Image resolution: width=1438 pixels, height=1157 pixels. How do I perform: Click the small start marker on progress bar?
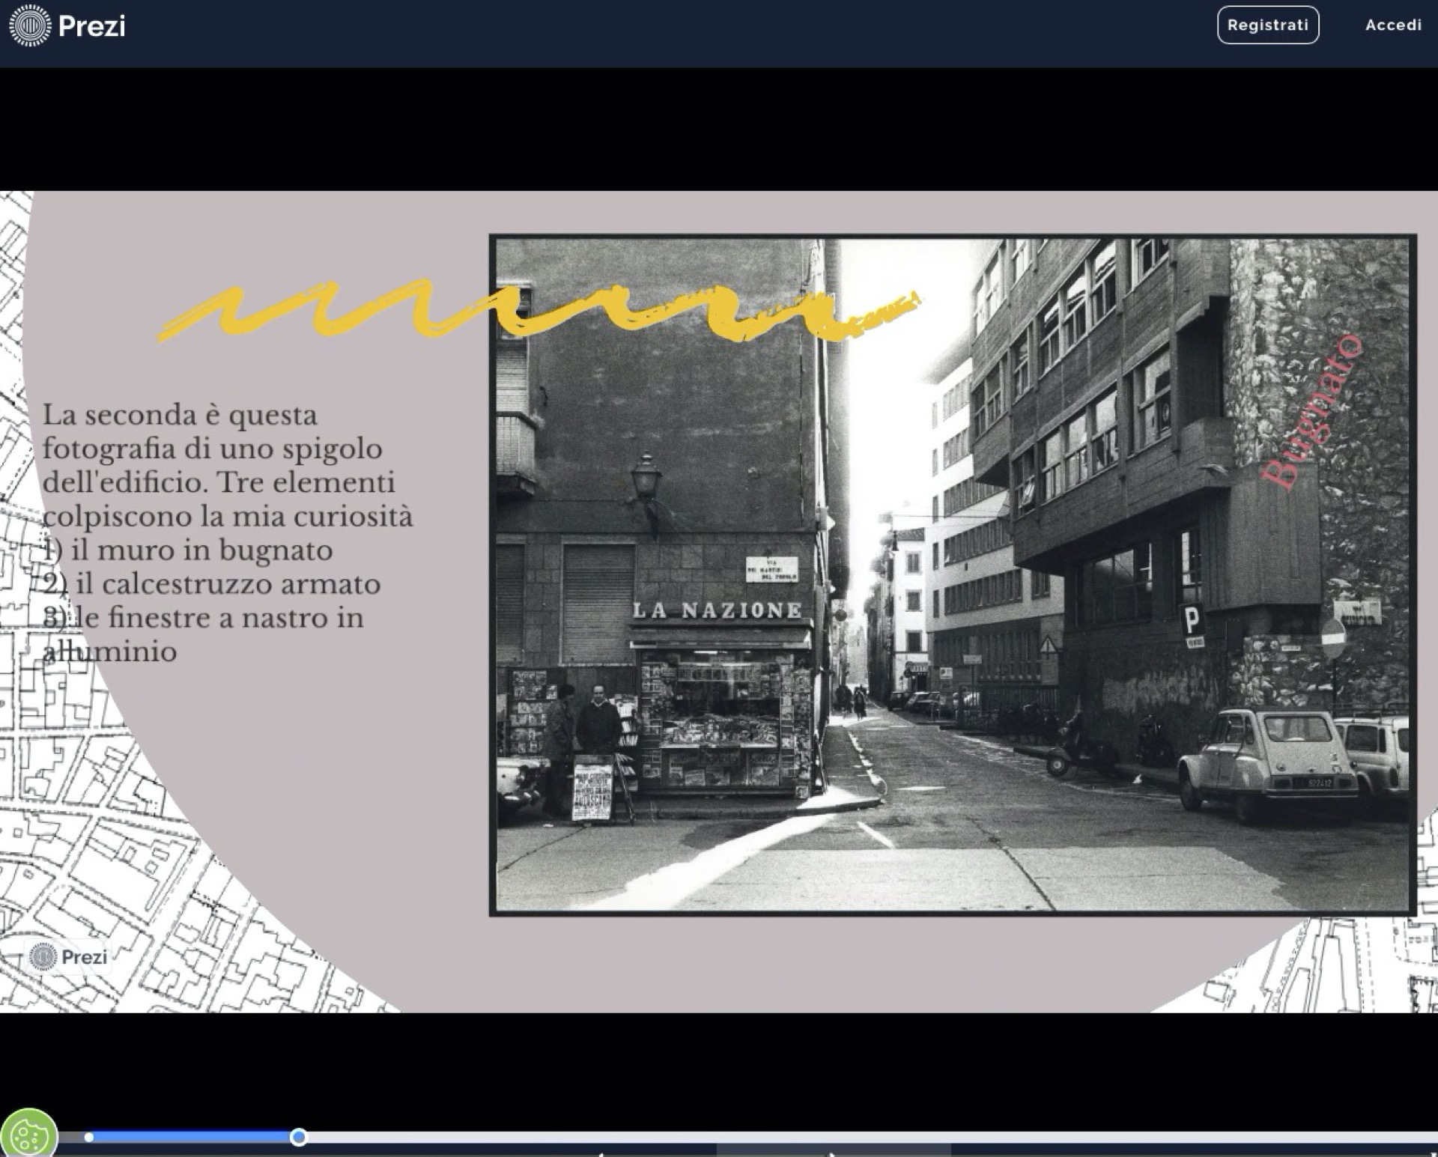89,1138
